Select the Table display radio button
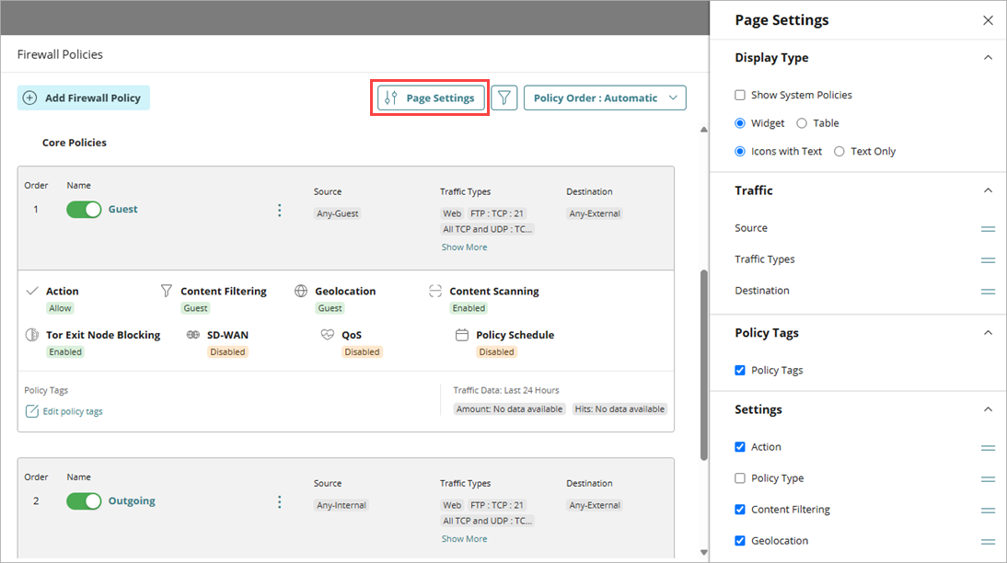1007x563 pixels. pos(802,122)
